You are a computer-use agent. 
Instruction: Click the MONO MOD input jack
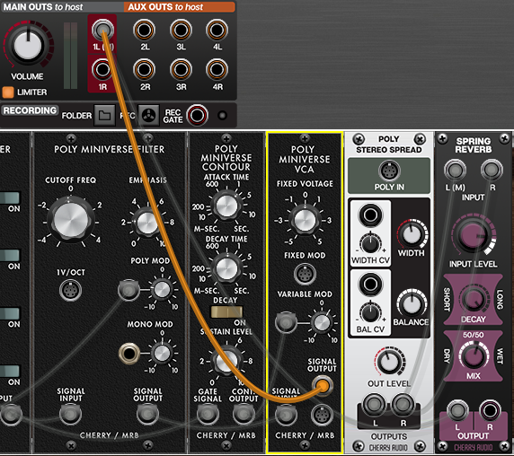[129, 354]
